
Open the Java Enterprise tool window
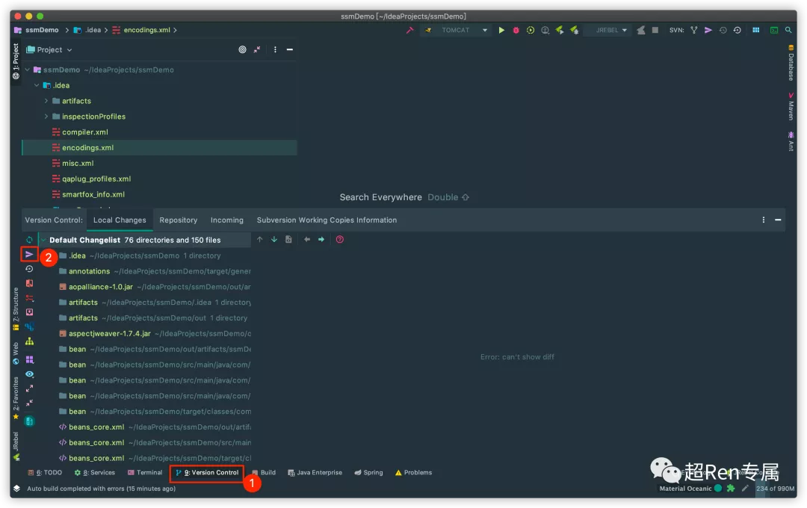pos(315,472)
